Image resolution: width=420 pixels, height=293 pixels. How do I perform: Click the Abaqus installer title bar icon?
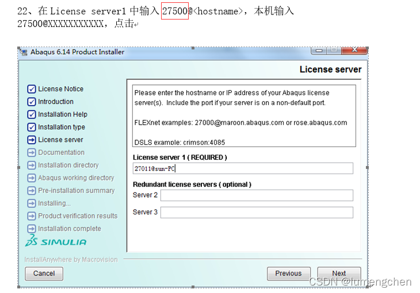point(24,52)
